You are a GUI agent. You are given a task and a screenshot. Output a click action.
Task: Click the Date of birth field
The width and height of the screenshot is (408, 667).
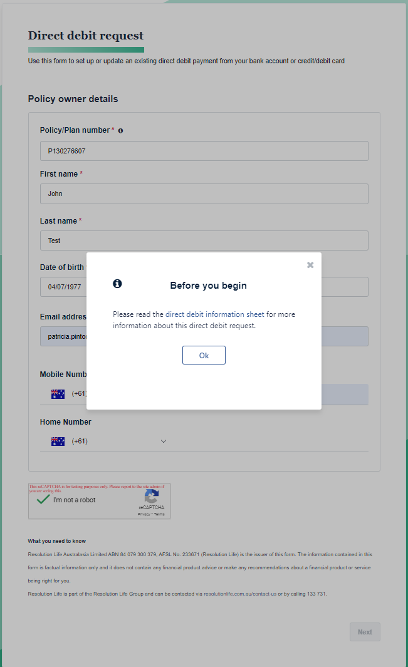(63, 287)
